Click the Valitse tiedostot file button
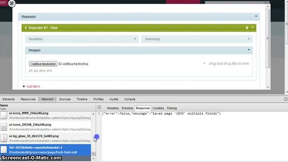This screenshot has width=288, height=162. [43, 64]
